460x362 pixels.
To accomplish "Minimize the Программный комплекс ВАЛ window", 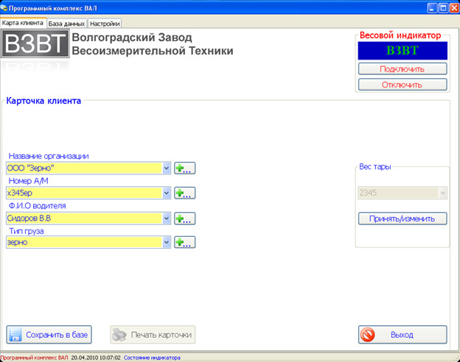I will (x=432, y=8).
